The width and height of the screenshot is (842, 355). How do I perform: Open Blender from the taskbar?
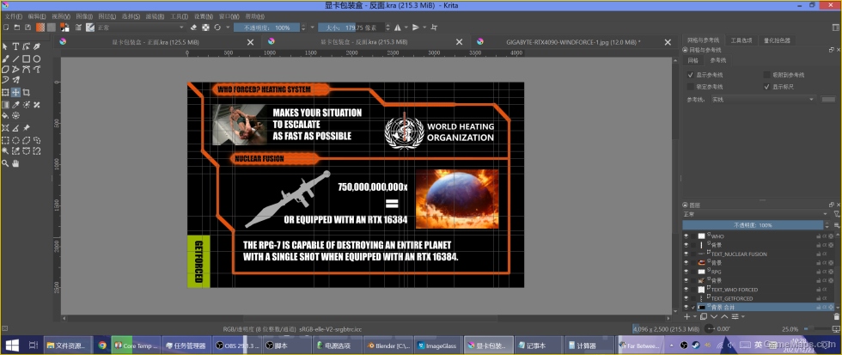[x=387, y=346]
